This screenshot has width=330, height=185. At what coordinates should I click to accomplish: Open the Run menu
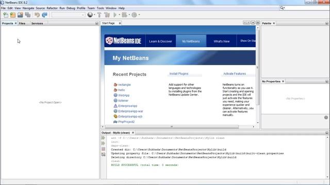point(62,8)
